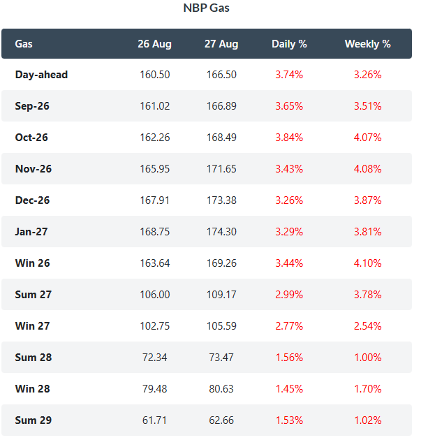Select the Win 27 row label
This screenshot has width=421, height=440.
[33, 326]
